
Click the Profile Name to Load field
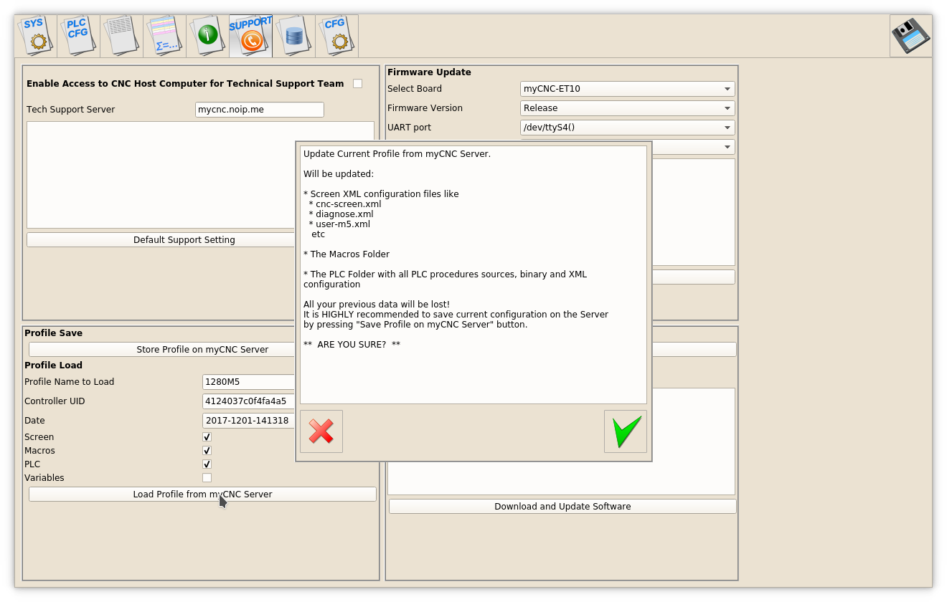pos(249,382)
